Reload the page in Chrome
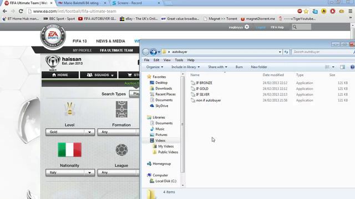This screenshot has width=355, height=199. tap(21, 11)
